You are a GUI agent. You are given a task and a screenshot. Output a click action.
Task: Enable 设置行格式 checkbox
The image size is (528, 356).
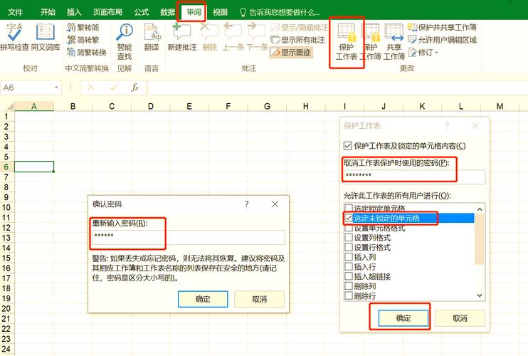click(349, 247)
